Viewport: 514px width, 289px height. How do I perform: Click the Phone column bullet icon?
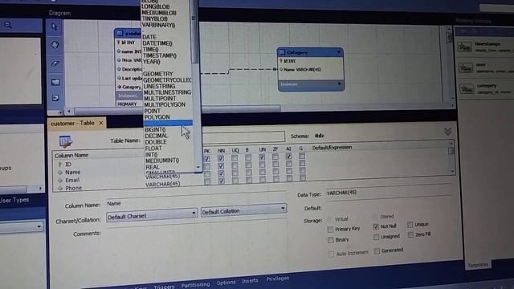point(60,188)
